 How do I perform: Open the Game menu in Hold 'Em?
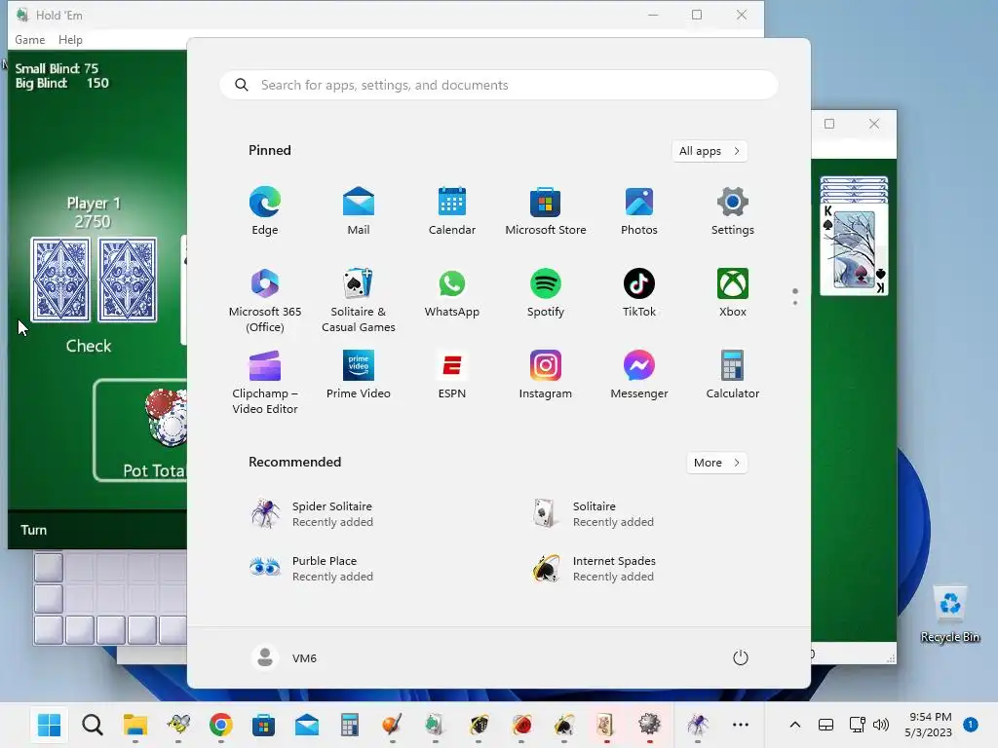tap(30, 39)
